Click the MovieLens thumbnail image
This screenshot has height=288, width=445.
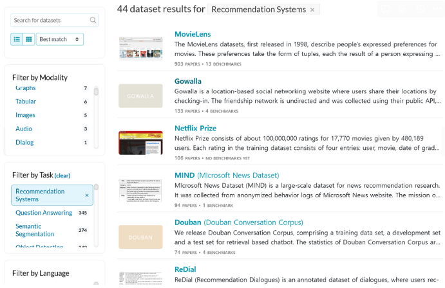coord(140,49)
